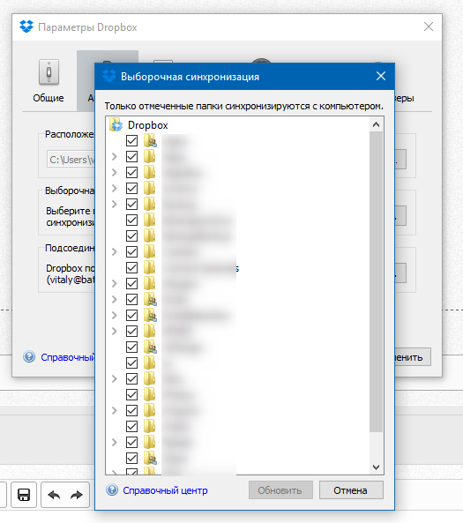Uncheck the topmost folder checkbox under Dropbox
The image size is (463, 523).
(x=131, y=140)
